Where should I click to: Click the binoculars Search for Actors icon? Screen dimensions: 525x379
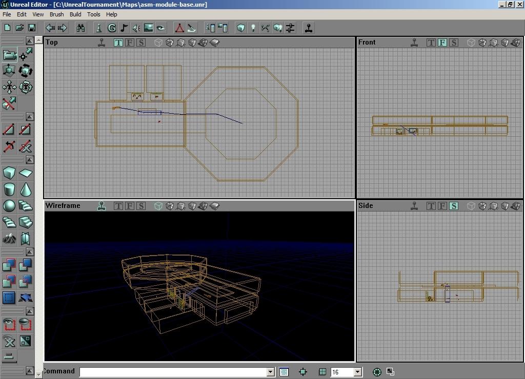pyautogui.click(x=80, y=28)
